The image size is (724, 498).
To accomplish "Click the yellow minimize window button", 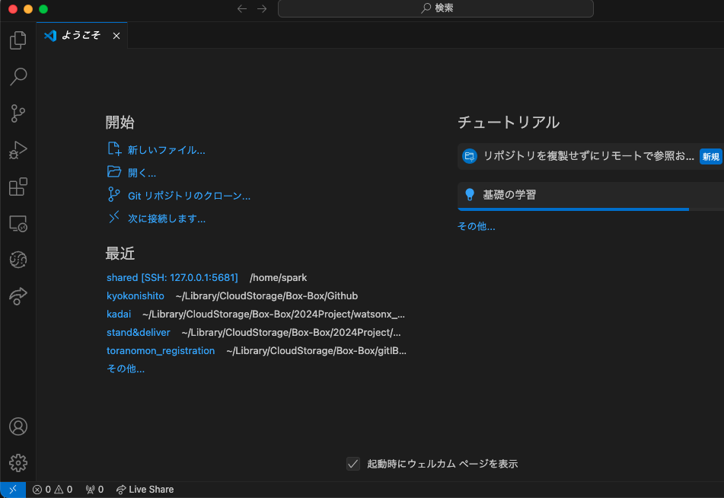I will click(28, 9).
